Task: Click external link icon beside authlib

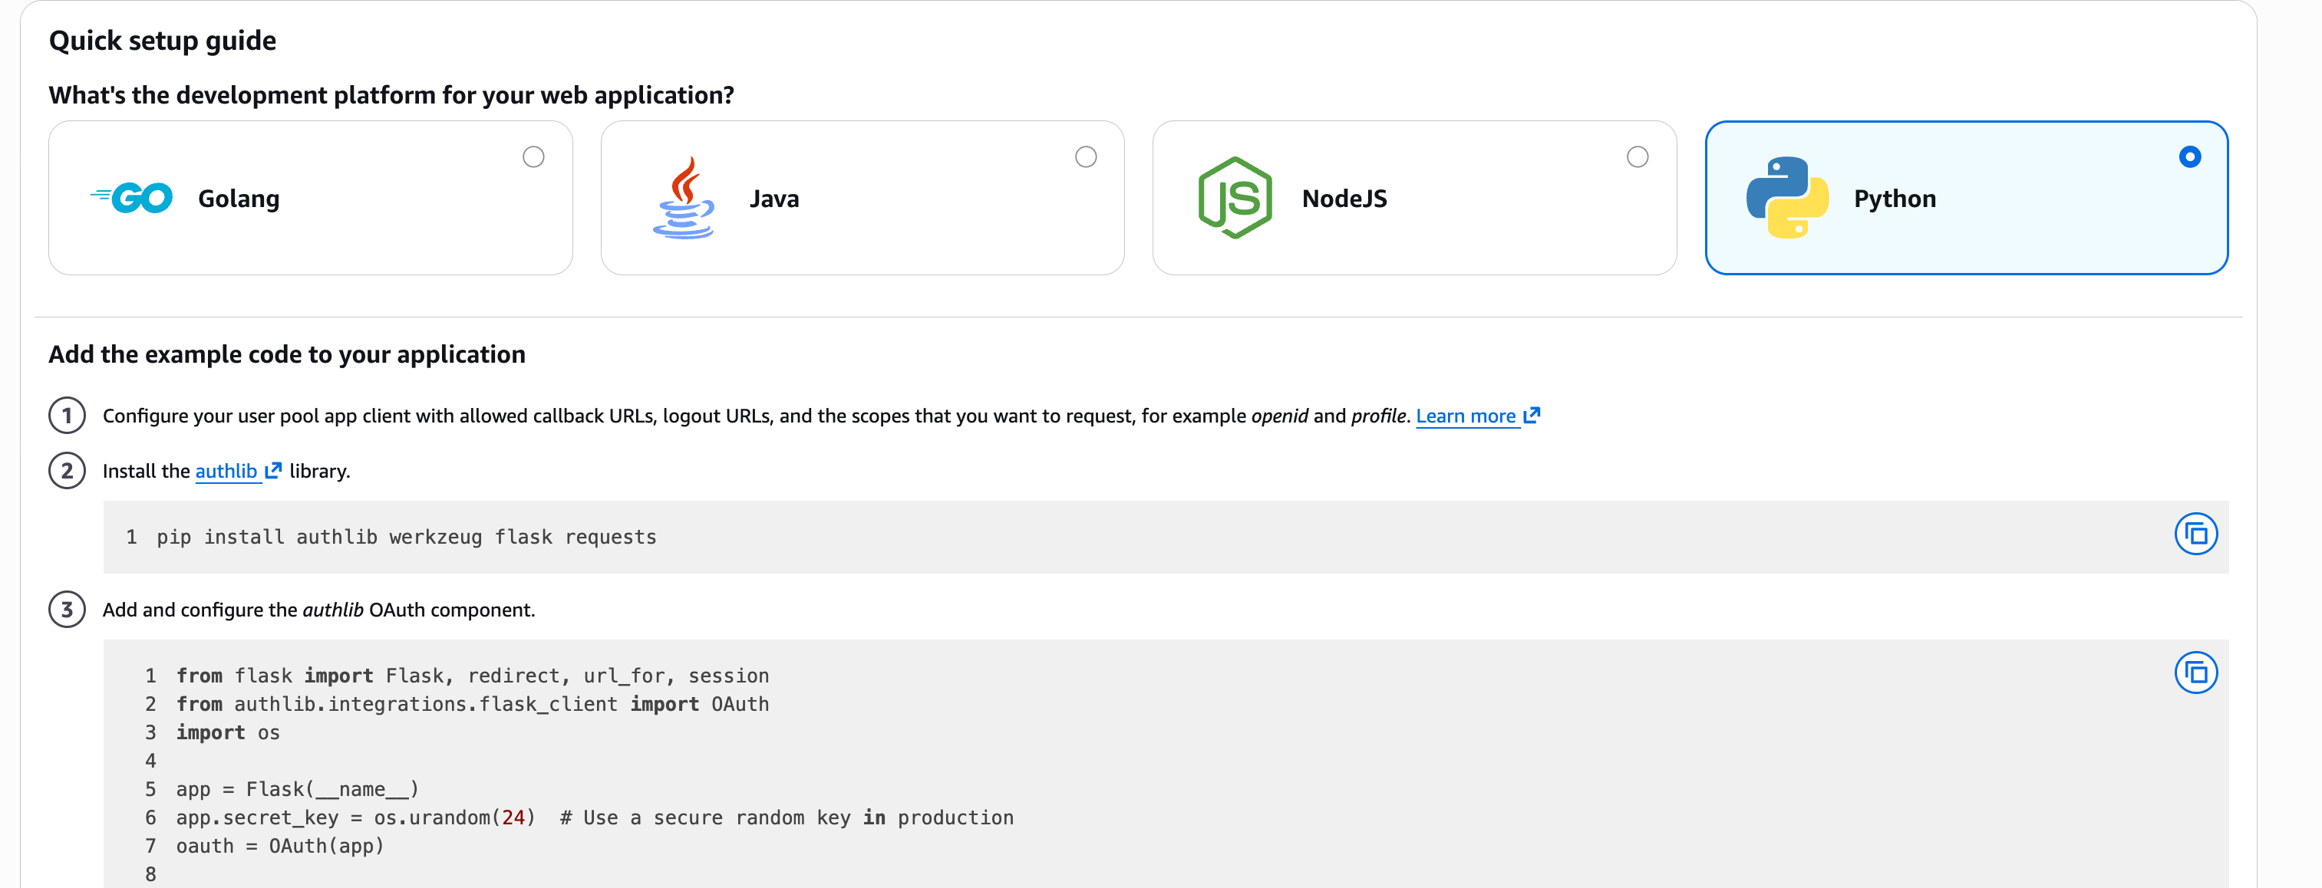Action: pyautogui.click(x=273, y=471)
